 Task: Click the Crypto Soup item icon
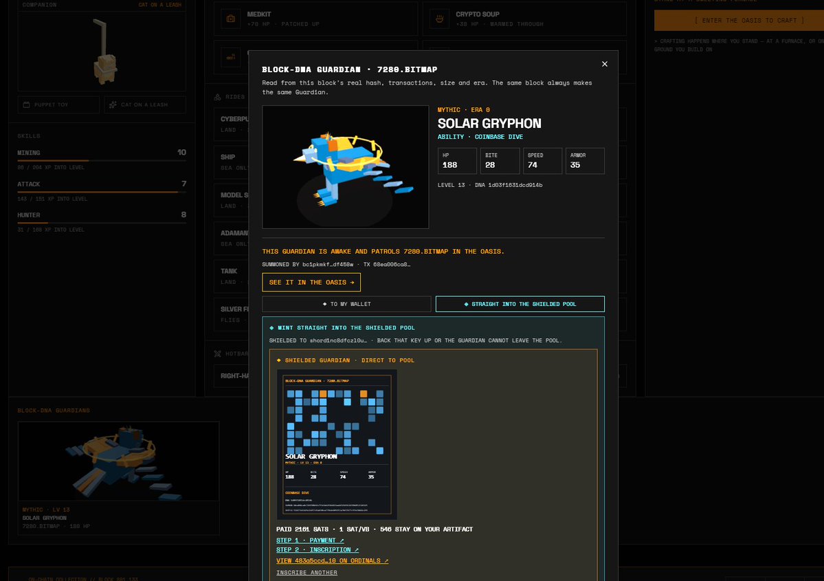[x=439, y=19]
